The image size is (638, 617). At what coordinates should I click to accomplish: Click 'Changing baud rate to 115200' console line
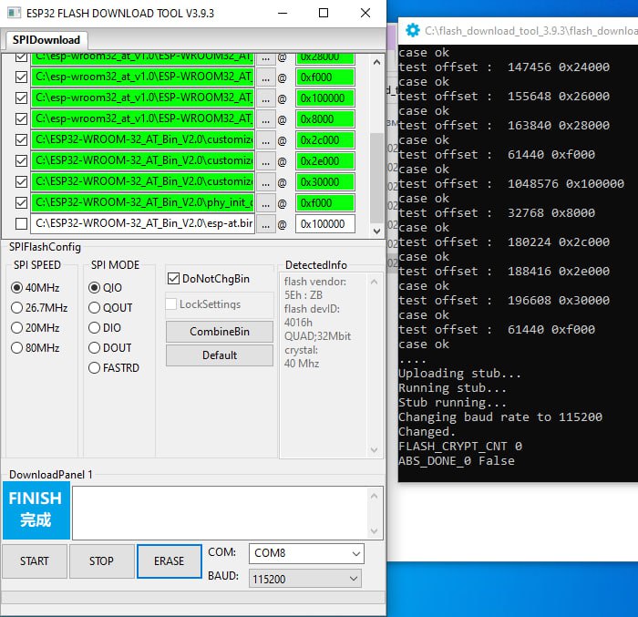click(500, 417)
